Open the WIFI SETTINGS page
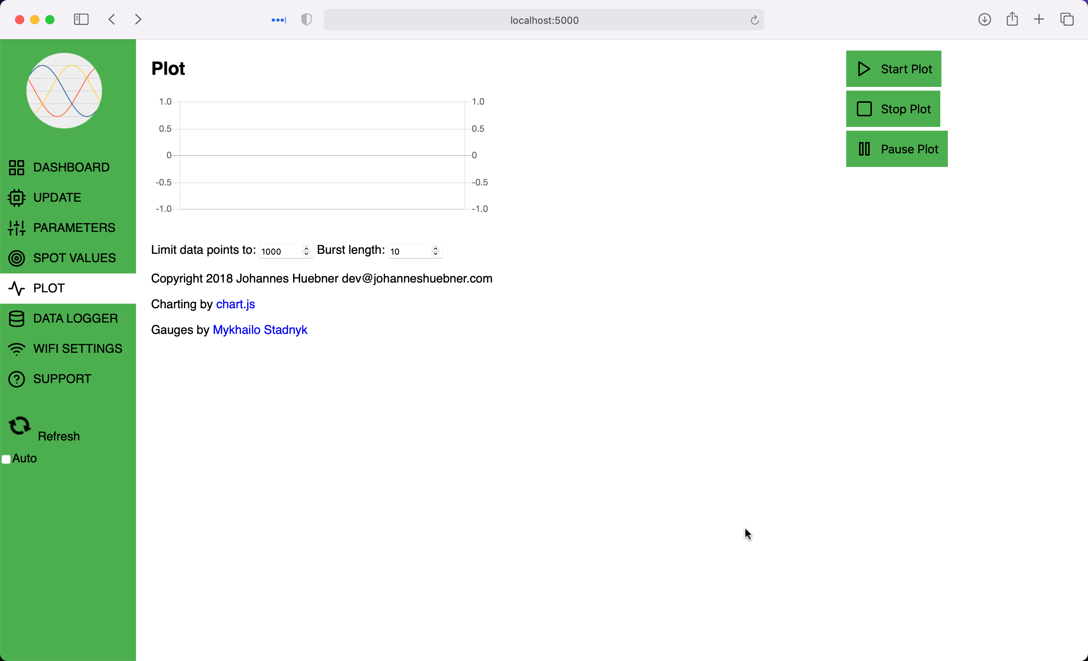The width and height of the screenshot is (1088, 661). point(78,349)
